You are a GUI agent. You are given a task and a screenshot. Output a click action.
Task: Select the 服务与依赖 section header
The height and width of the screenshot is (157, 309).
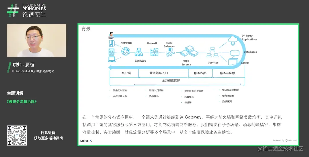point(228,73)
